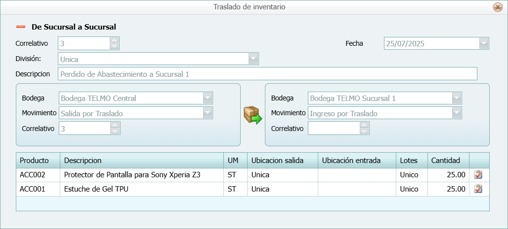Viewport: 508px width, 229px height.
Task: Click the Estuche de Gel TPU cell
Action: (x=142, y=189)
